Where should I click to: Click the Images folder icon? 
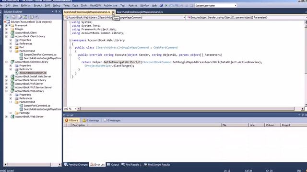tap(12, 29)
